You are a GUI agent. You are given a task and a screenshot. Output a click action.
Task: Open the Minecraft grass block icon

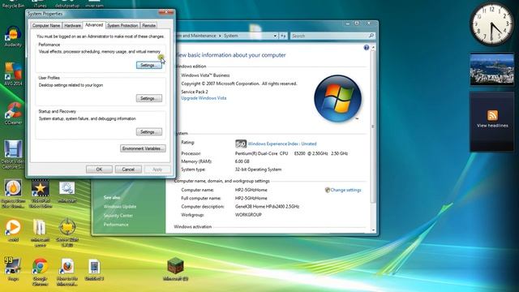point(175,269)
